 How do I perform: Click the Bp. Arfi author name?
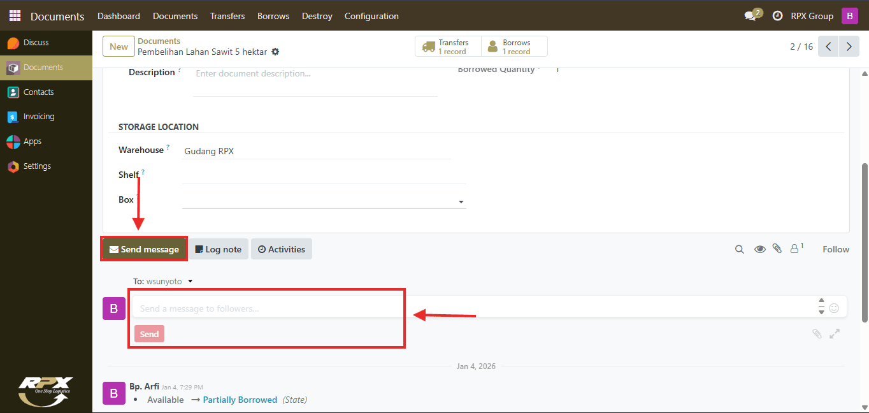(144, 386)
